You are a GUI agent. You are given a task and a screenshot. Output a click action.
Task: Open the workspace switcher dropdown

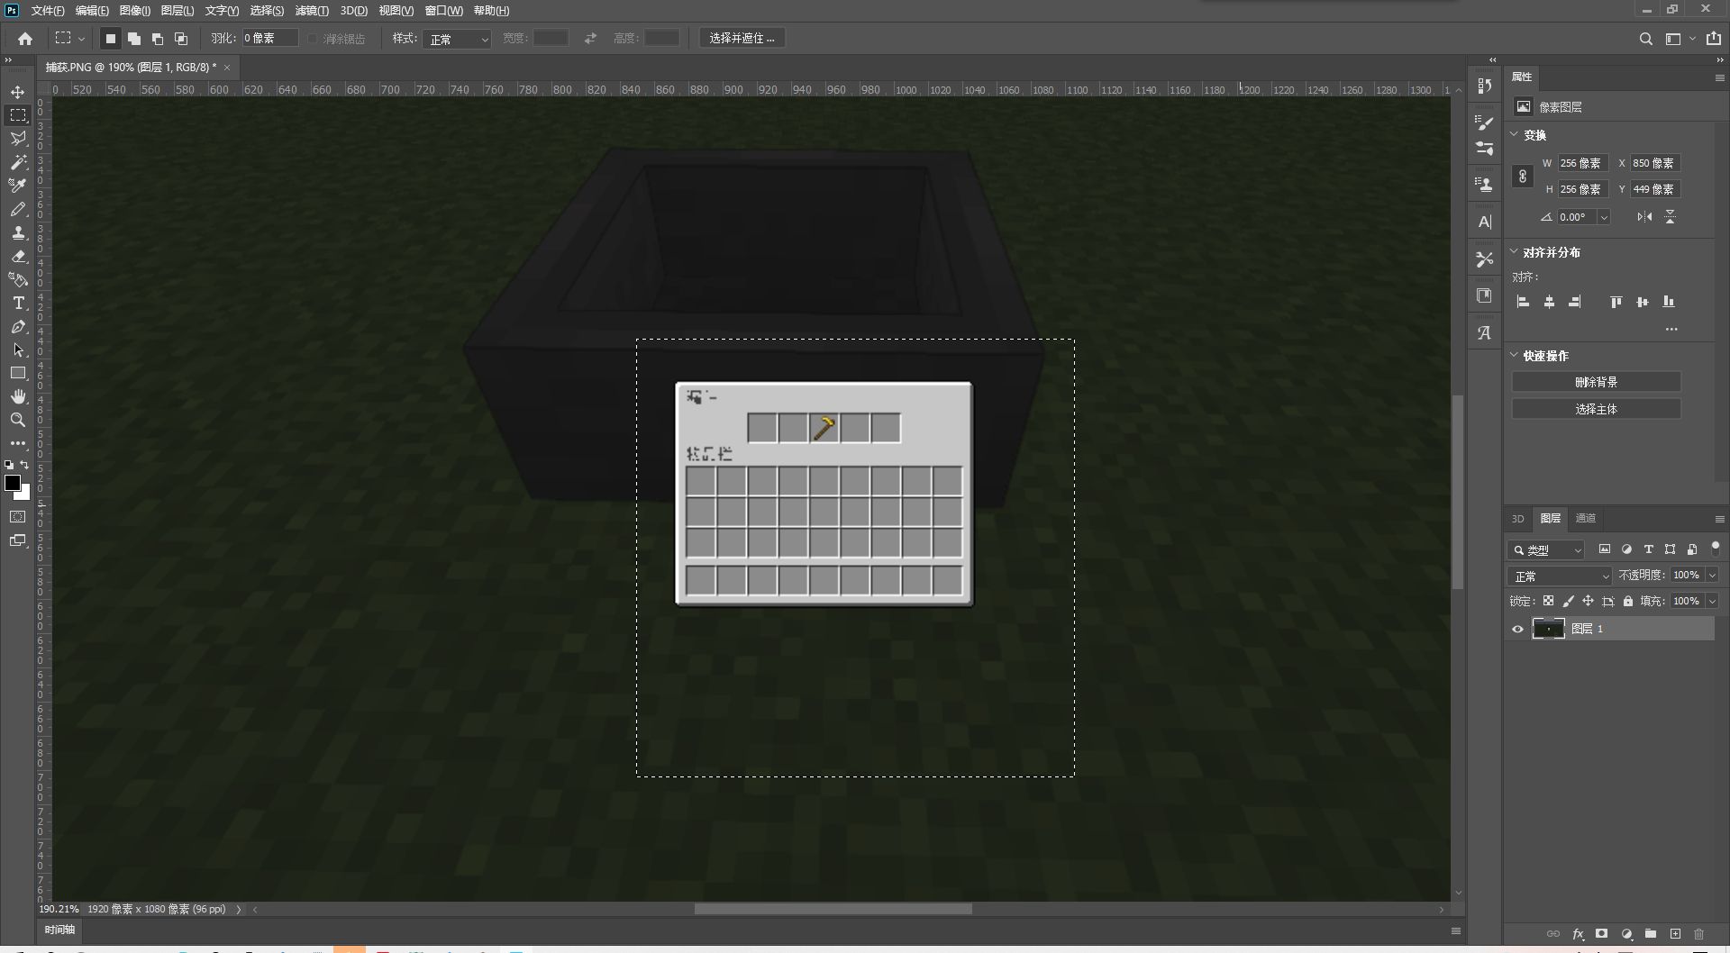[x=1680, y=39]
